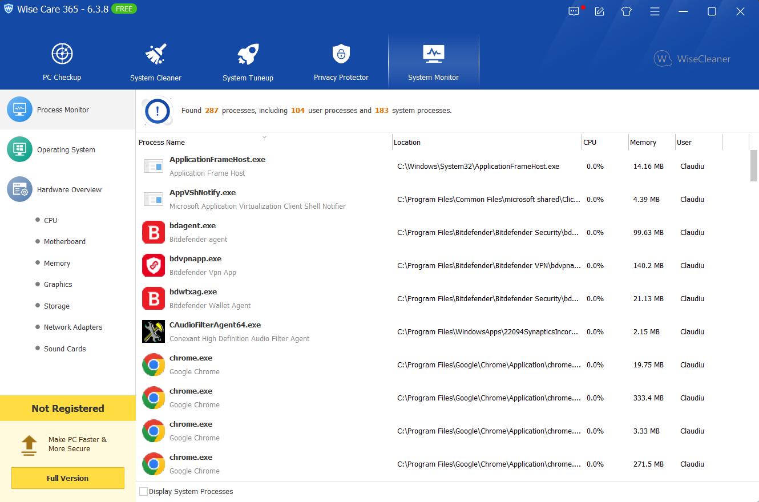Click Conexant High Definition Audio Filter Agent text
Image resolution: width=759 pixels, height=502 pixels.
(x=240, y=338)
